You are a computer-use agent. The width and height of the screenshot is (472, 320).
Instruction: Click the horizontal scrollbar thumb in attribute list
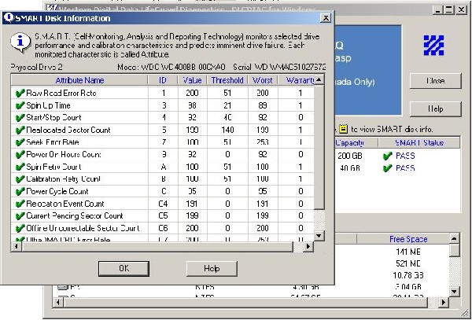tap(157, 247)
